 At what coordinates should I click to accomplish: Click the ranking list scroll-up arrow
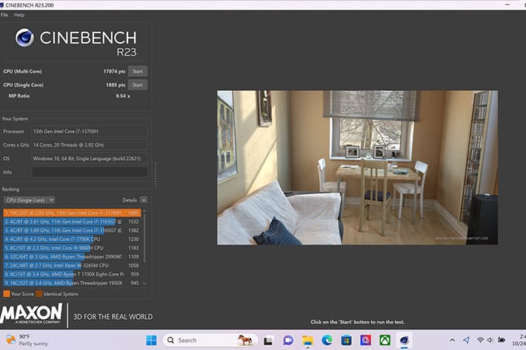144,212
